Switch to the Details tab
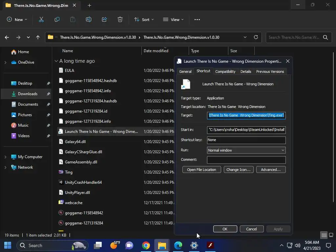Viewport: 336px width, 252px height. coord(246,72)
